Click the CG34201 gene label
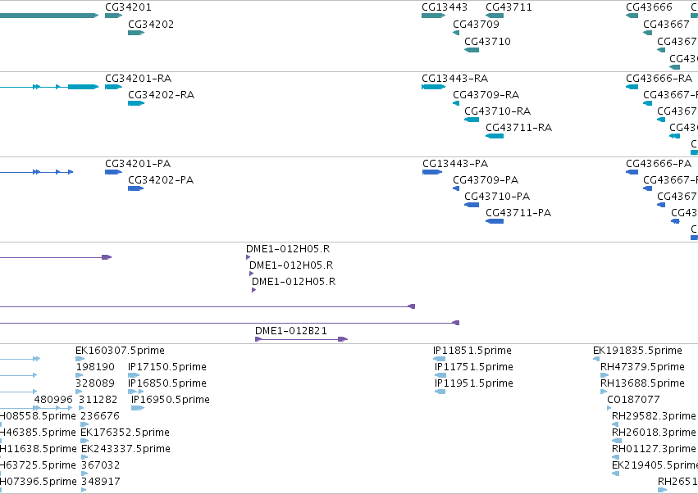Viewport: 698px width, 494px height. click(x=128, y=7)
